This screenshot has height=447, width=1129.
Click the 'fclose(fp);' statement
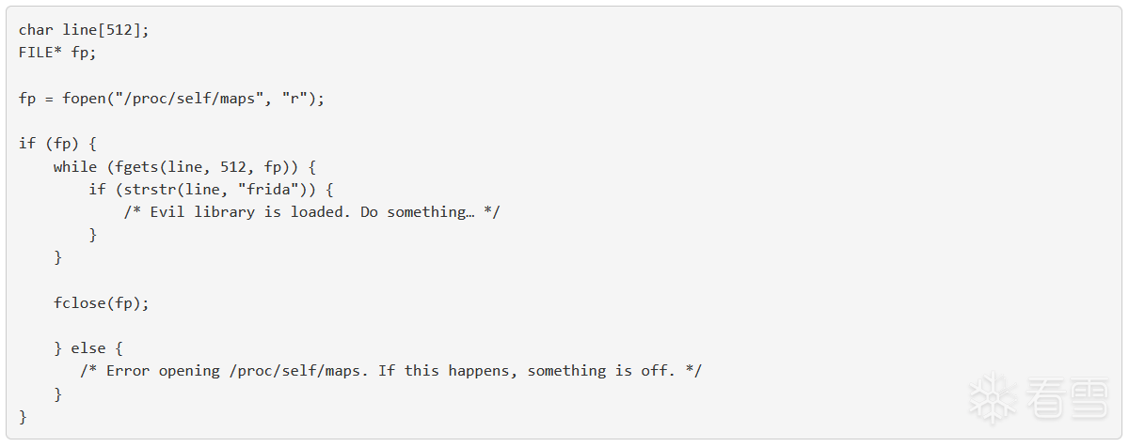pyautogui.click(x=102, y=303)
